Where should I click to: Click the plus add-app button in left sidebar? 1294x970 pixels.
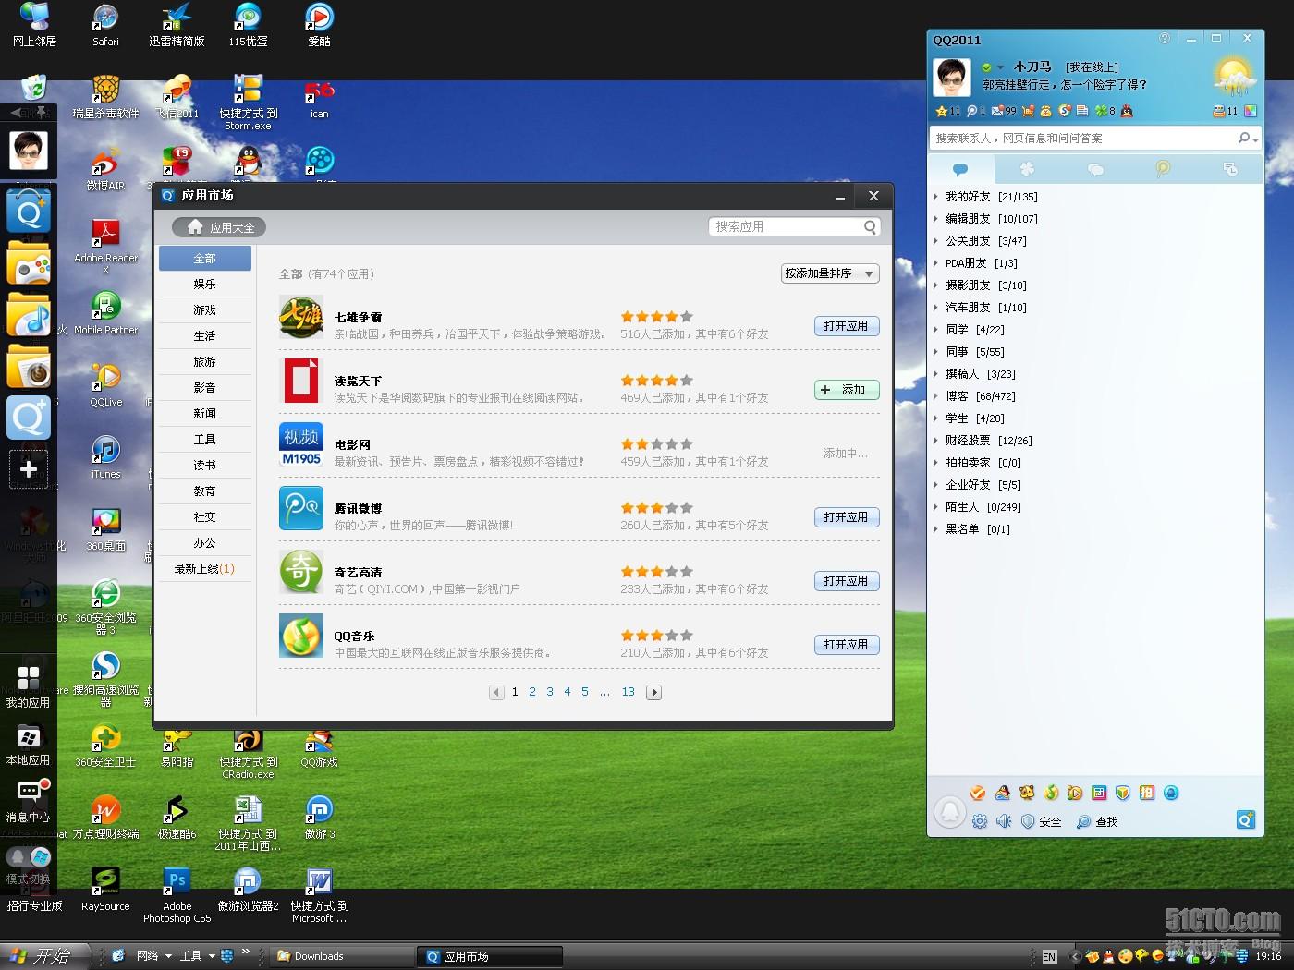point(29,469)
